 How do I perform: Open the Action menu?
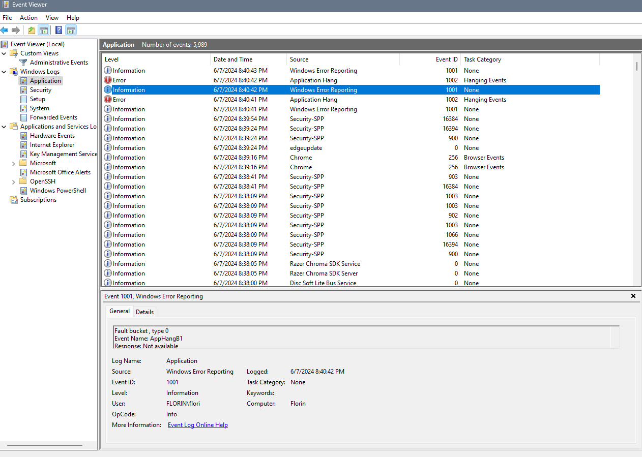28,18
